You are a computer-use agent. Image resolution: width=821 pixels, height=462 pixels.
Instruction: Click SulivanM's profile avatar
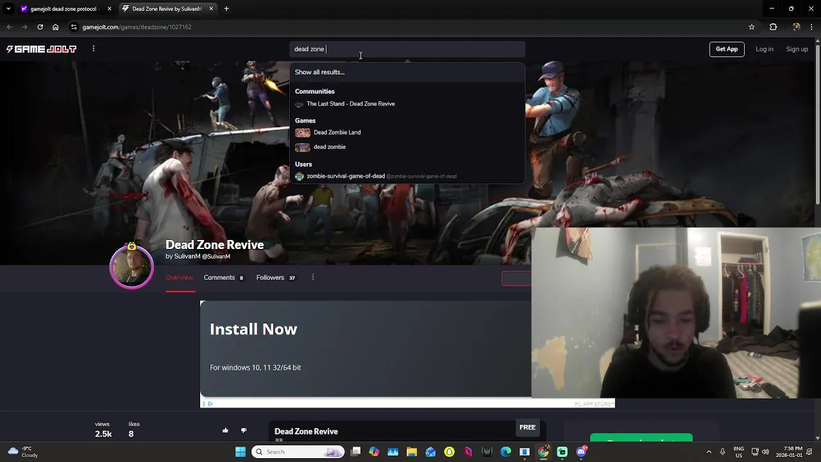click(x=131, y=266)
